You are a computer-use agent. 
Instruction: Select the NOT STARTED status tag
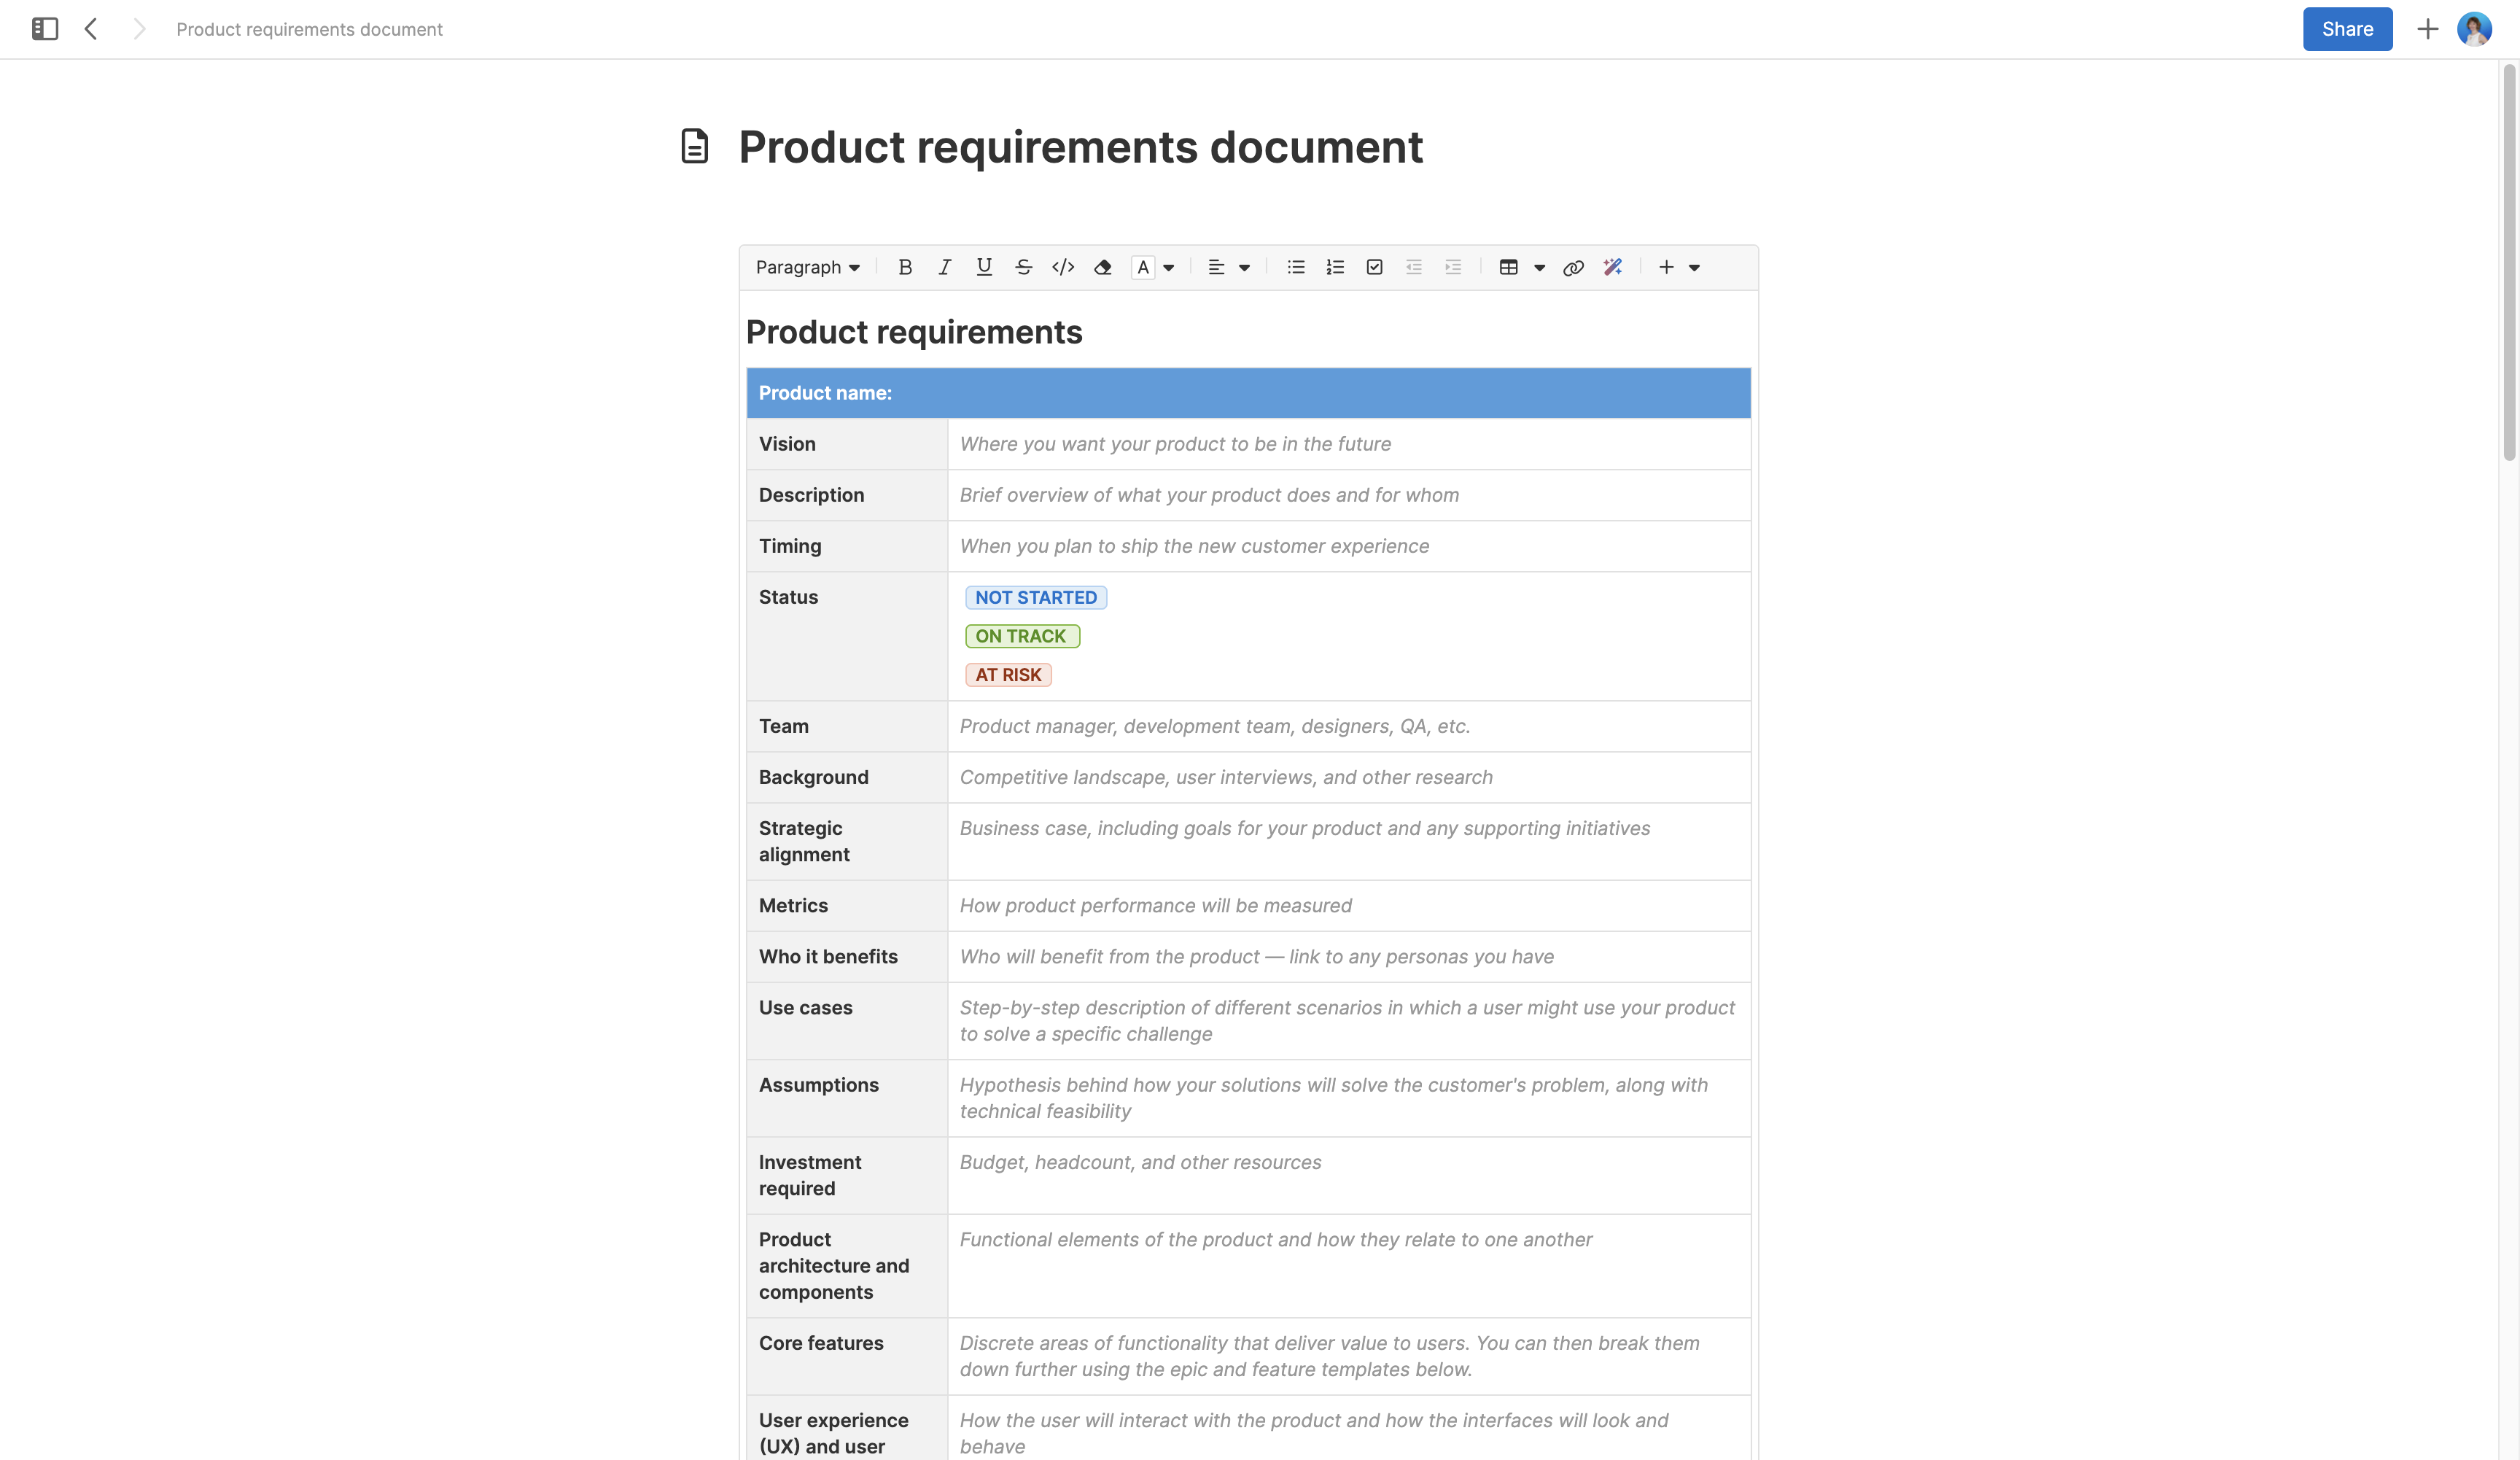pos(1036,597)
